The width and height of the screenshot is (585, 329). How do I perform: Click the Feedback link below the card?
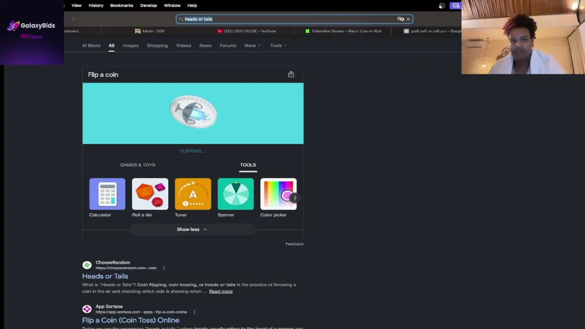coord(294,244)
